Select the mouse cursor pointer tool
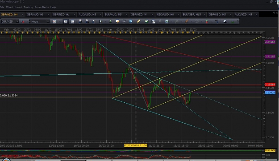 (94, 21)
